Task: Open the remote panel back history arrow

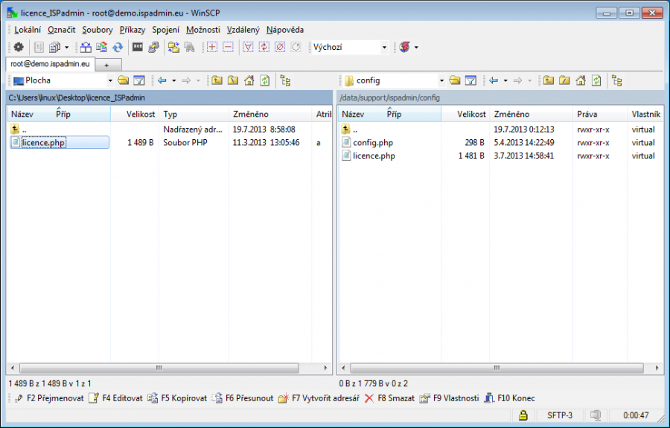Action: 505,80
